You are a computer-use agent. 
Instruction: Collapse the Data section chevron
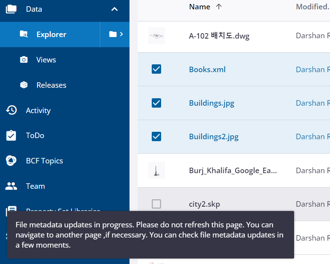[x=114, y=9]
